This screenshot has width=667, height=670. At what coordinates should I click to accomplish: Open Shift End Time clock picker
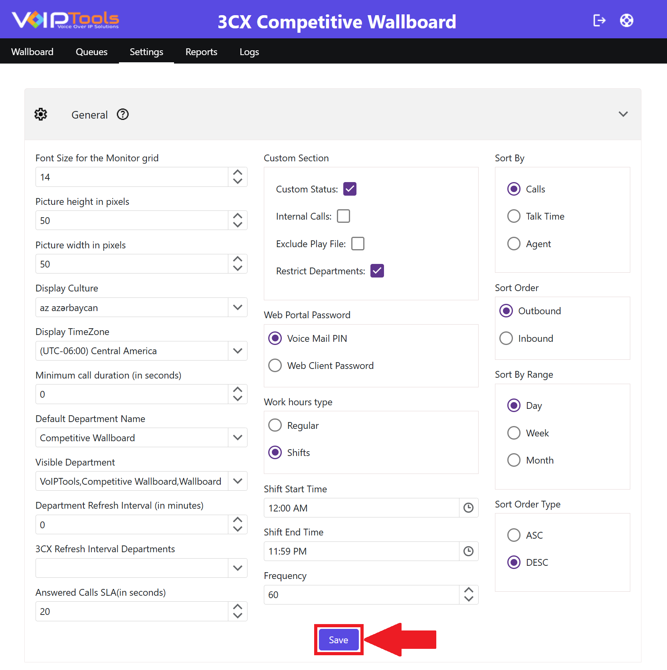(468, 551)
